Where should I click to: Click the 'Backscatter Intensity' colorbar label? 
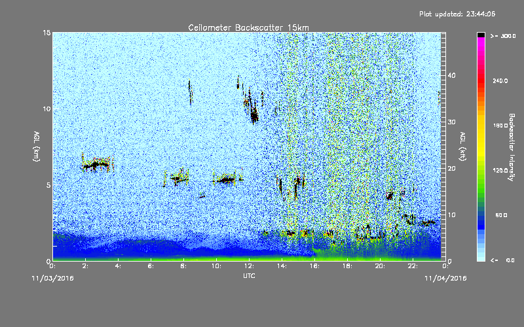(512, 147)
